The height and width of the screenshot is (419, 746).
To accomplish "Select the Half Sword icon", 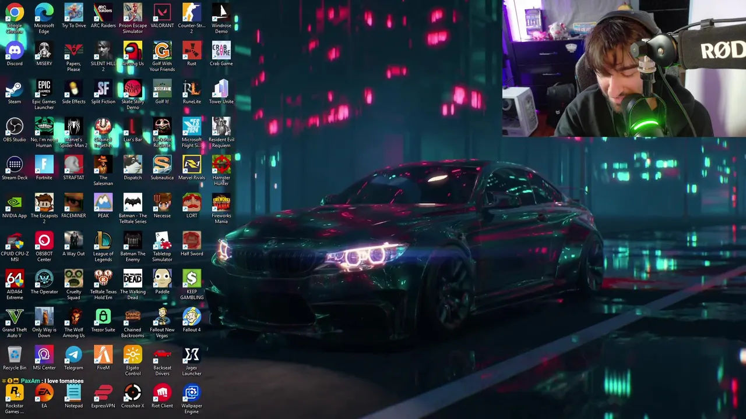I will (x=192, y=240).
